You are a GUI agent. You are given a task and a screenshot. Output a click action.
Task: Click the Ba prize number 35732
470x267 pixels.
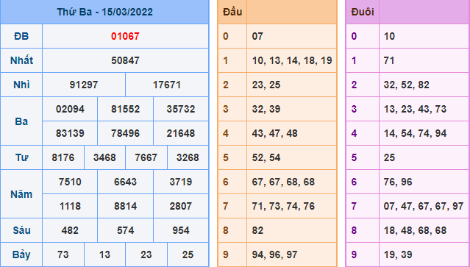[181, 109]
